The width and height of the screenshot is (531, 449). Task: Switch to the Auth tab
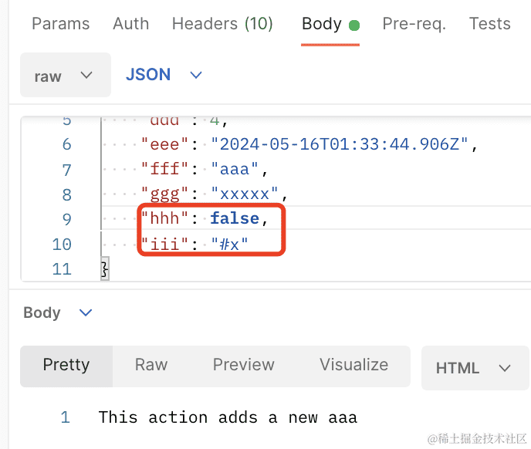pyautogui.click(x=130, y=24)
